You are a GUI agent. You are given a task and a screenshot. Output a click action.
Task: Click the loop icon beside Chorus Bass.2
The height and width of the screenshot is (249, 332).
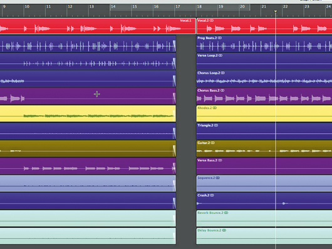pos(222,90)
